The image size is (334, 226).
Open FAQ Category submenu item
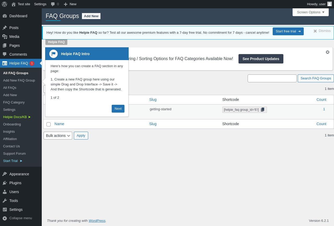click(14, 102)
